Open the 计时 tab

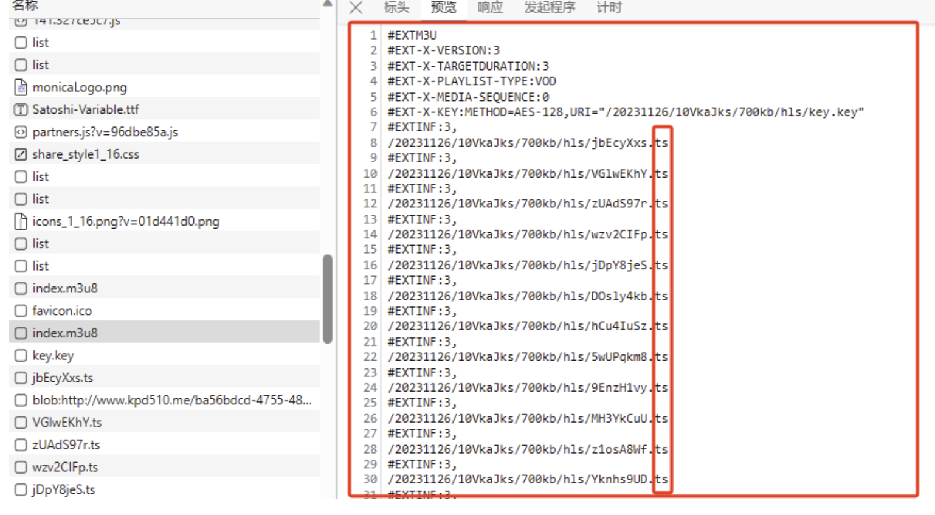[x=609, y=7]
